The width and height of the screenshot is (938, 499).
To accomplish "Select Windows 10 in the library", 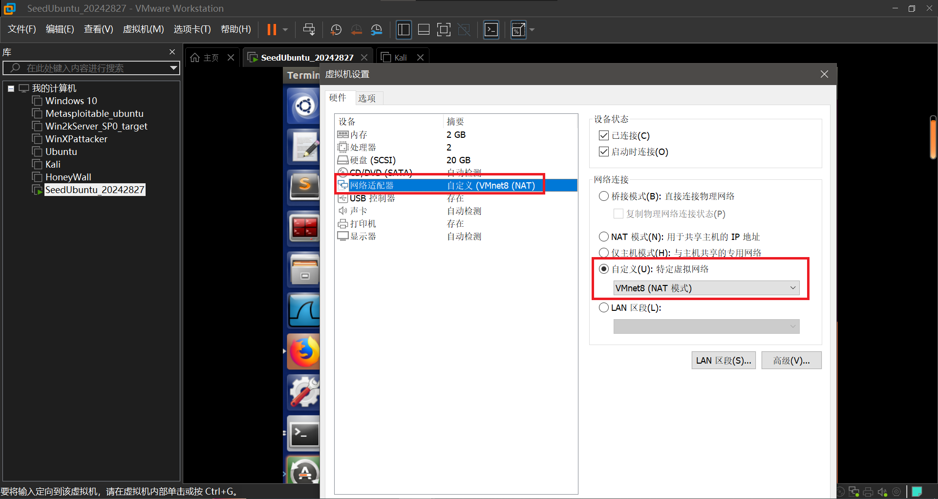I will coord(71,101).
